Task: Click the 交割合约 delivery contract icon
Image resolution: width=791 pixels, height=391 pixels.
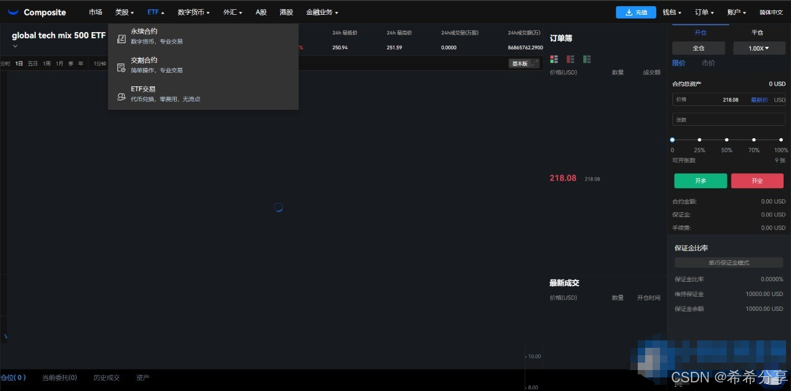Action: [122, 68]
